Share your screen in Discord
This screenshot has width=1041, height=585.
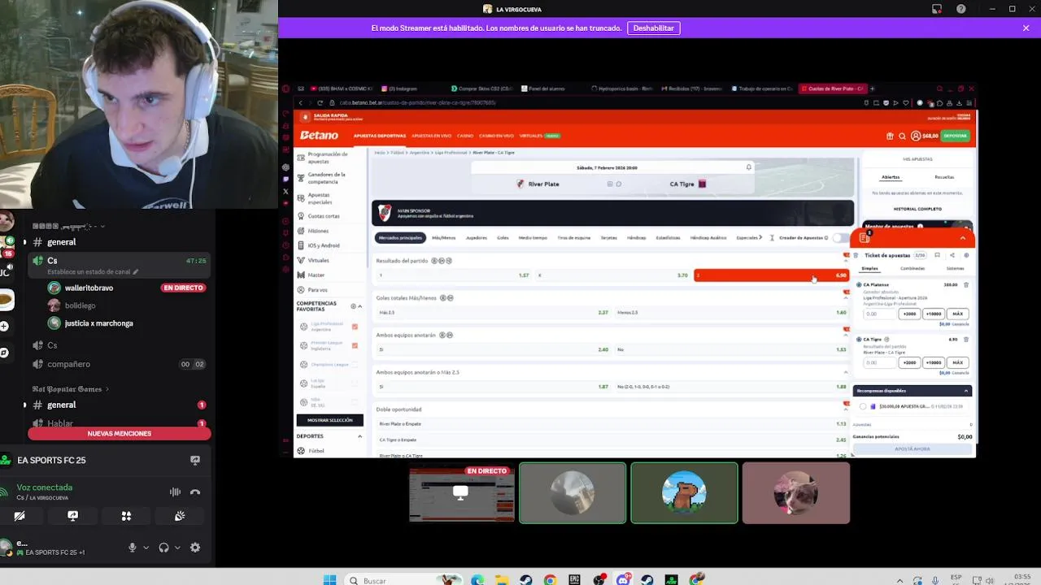point(72,516)
